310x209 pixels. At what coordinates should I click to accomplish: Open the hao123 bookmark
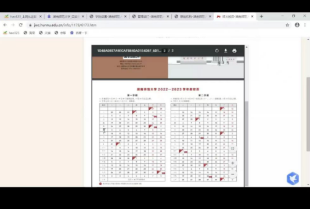[11, 33]
